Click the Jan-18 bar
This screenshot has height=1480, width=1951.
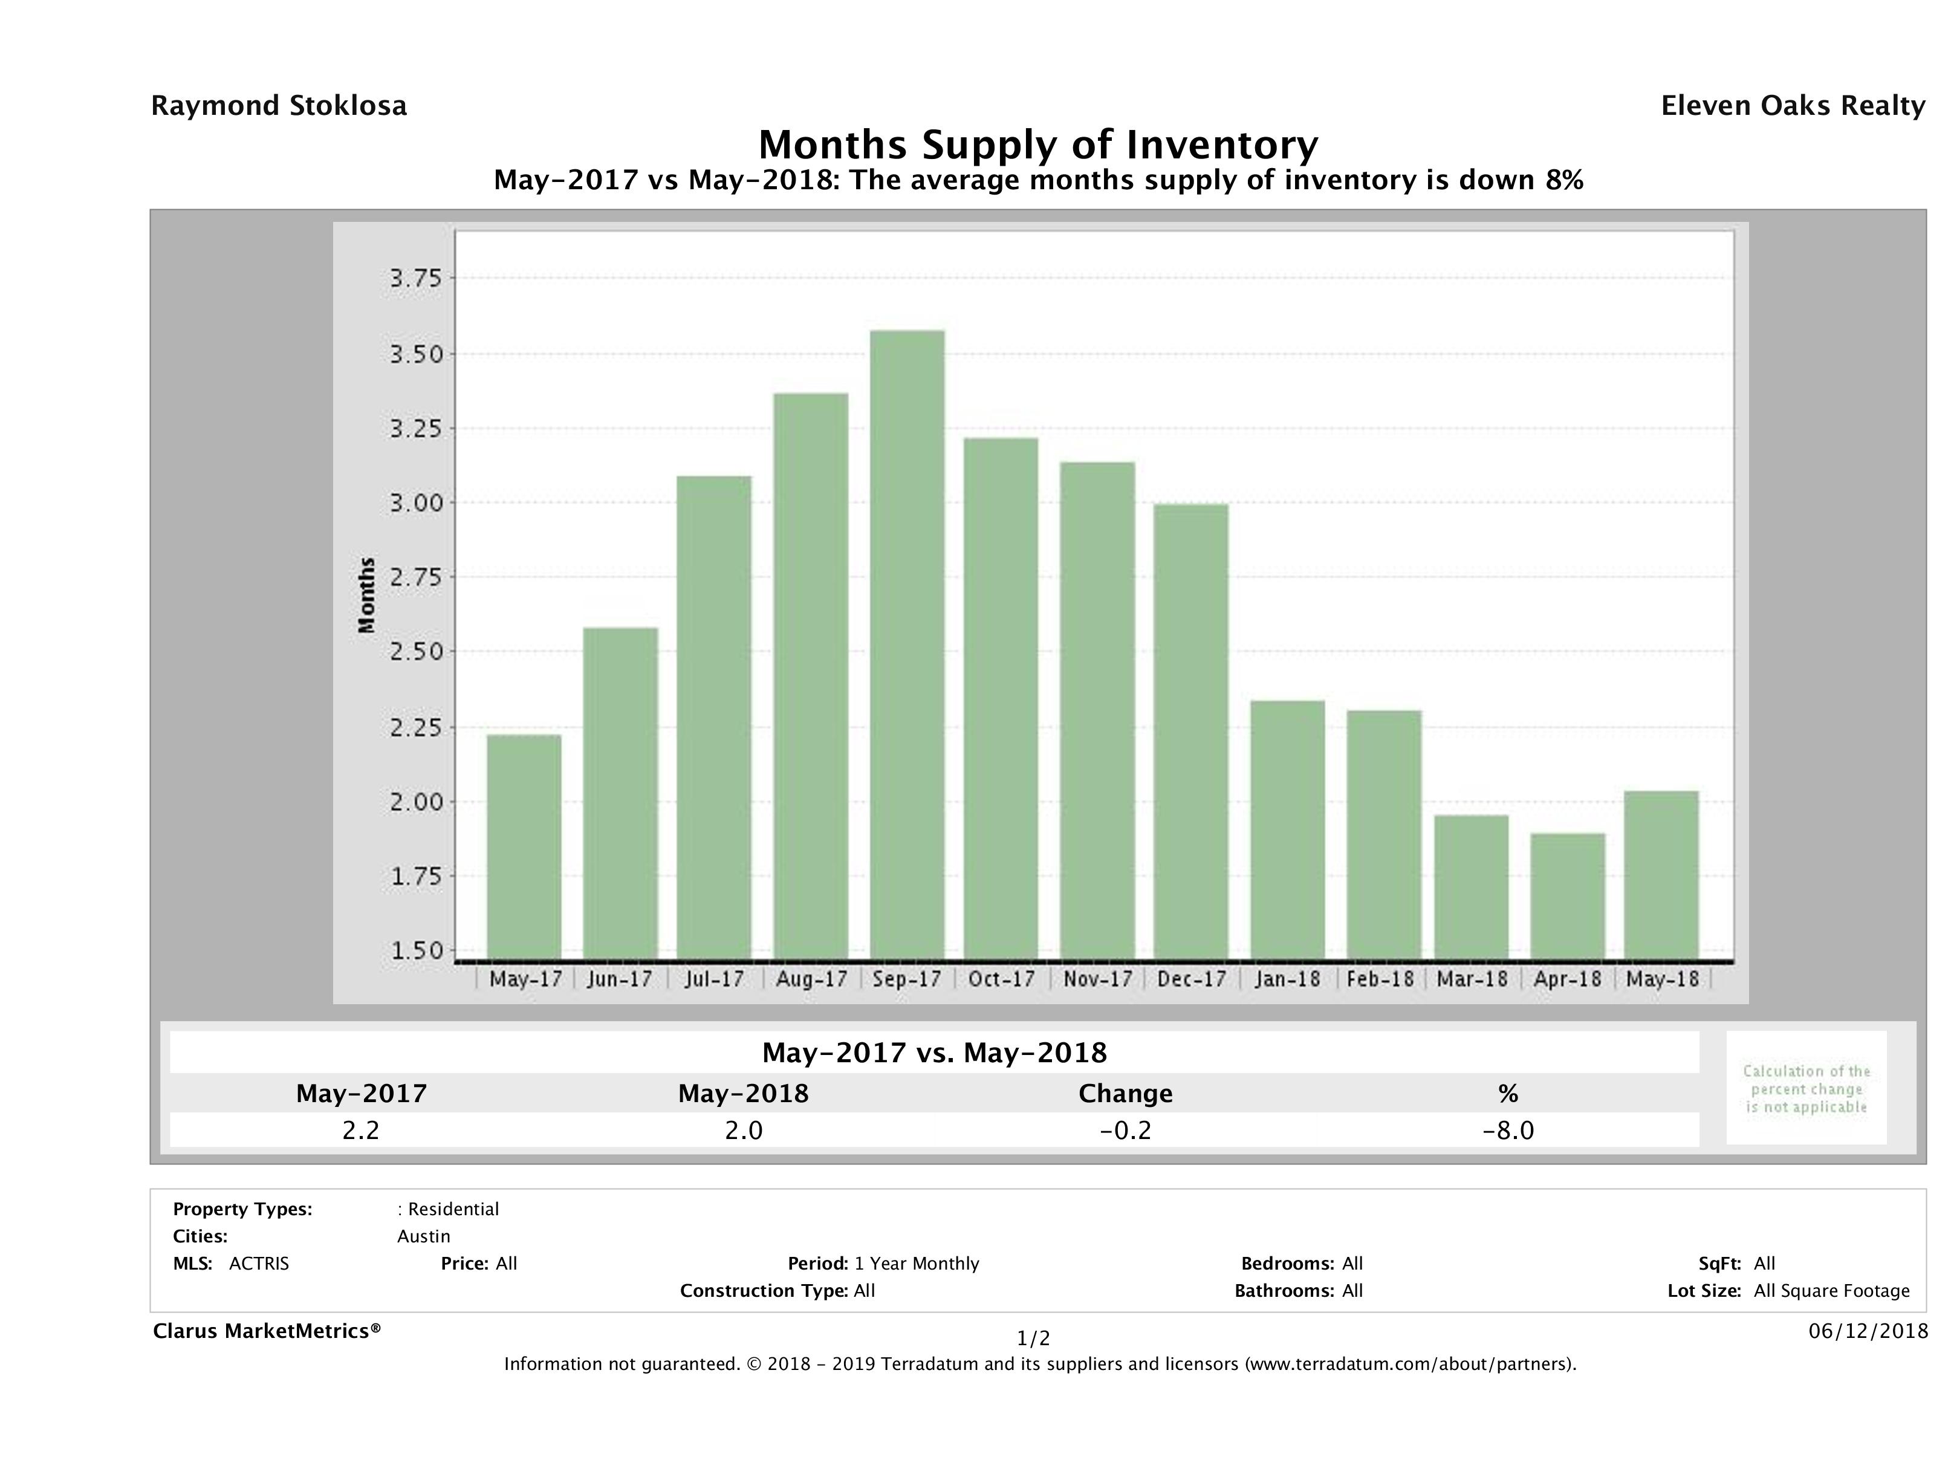1288,830
